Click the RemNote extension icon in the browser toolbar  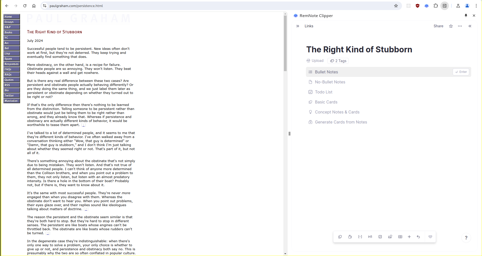pos(426,6)
